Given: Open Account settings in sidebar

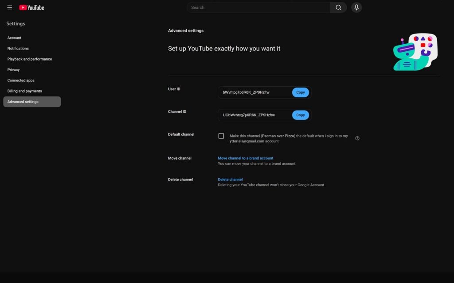Looking at the screenshot, I should [14, 38].
